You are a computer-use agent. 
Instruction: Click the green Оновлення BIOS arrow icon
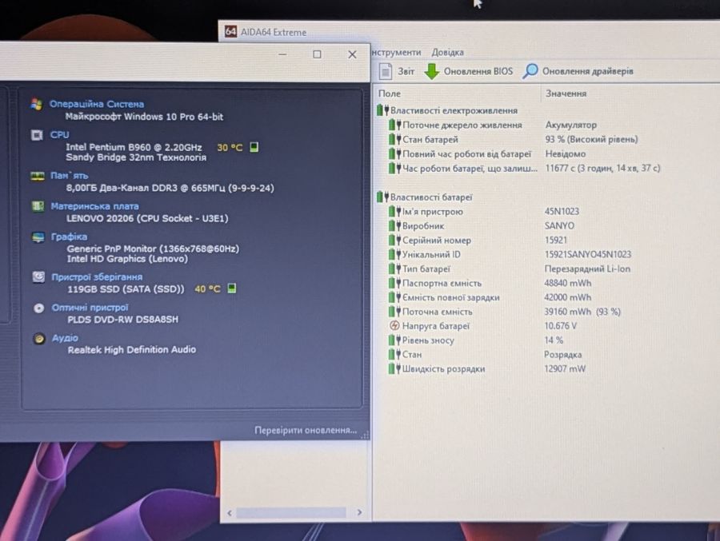point(432,71)
